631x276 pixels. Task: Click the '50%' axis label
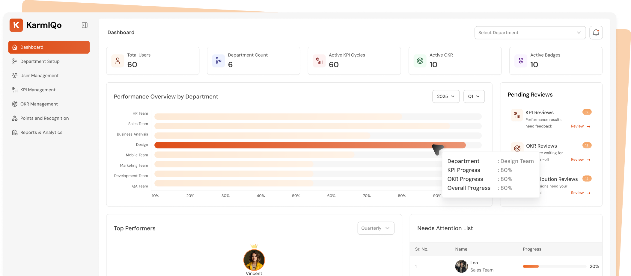pos(296,196)
